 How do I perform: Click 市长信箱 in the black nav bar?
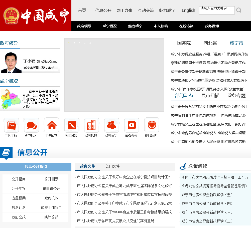pos(161,26)
